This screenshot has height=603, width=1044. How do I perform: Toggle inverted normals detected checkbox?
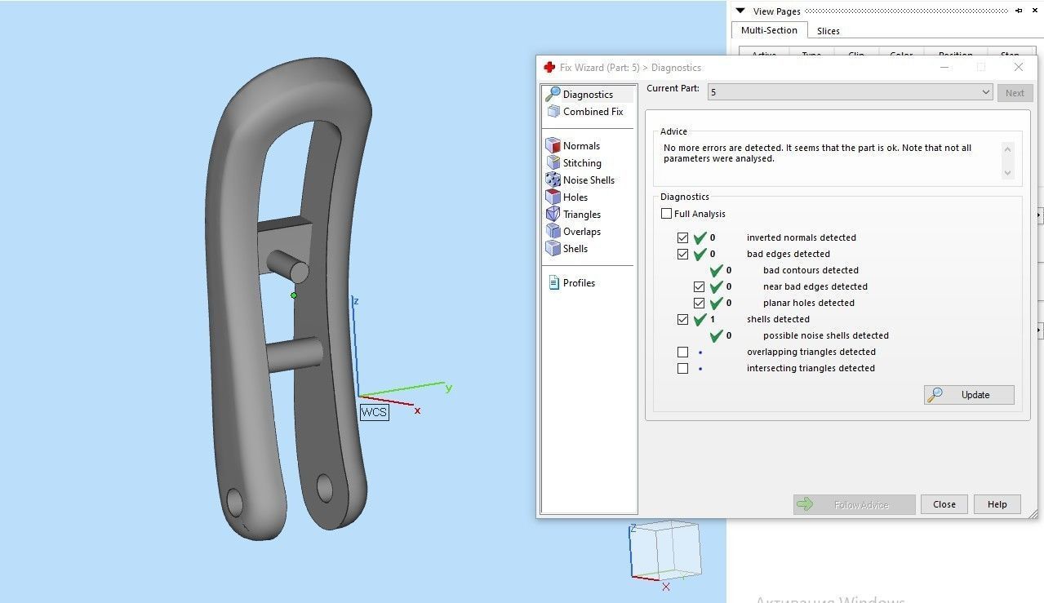tap(683, 238)
